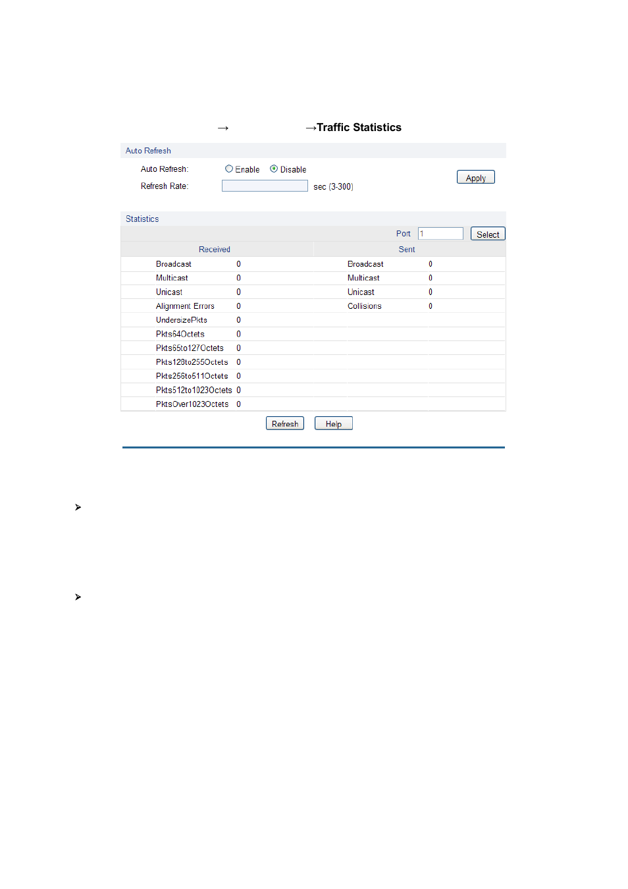Click the Select port button
Viewport: 628px width, 889px height.
coord(488,234)
